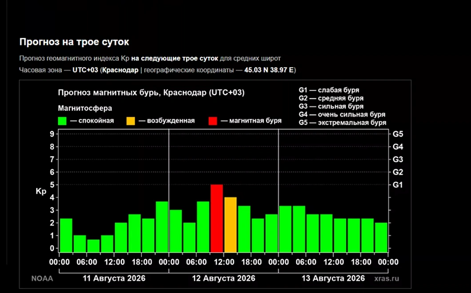Screen dimensions: 471x293
Task: Click the legend line 'G1 — слабая буря'
Action: click(329, 90)
